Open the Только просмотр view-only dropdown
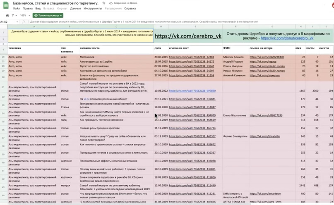This screenshot has width=334, height=205. [x=48, y=15]
